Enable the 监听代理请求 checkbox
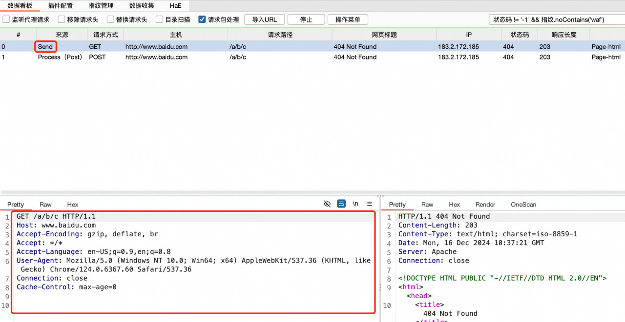The width and height of the screenshot is (625, 322). coord(6,19)
